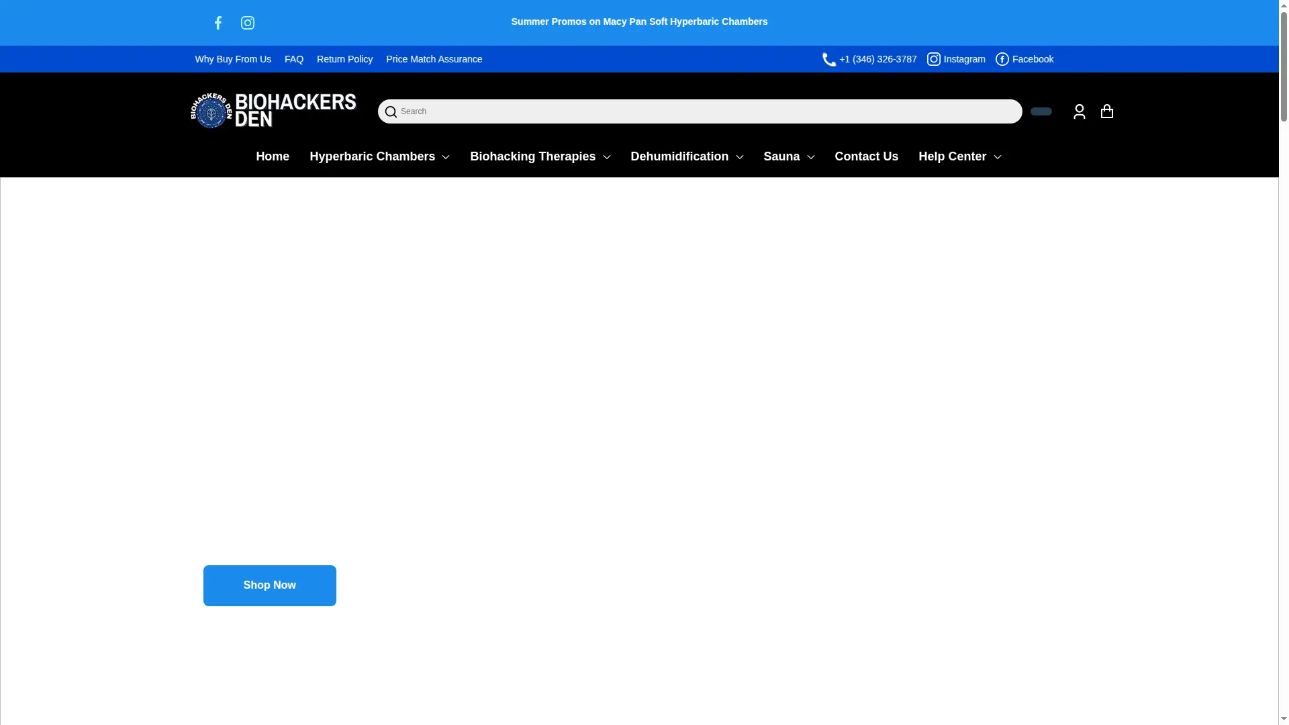Click the Shop Now button
The width and height of the screenshot is (1289, 725).
click(270, 585)
